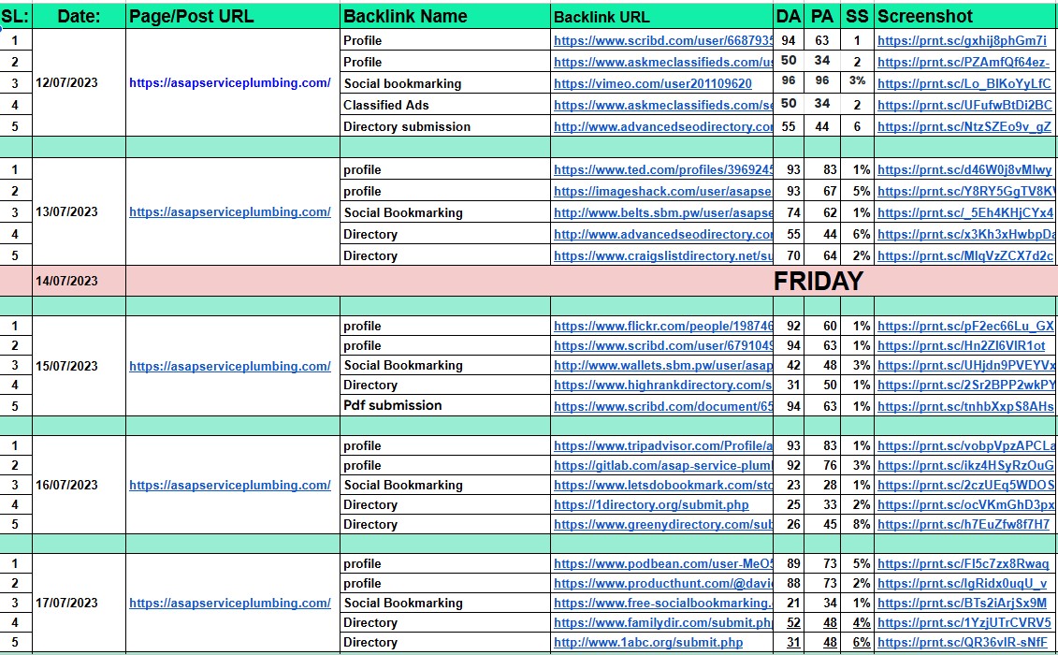Open screenshot link prnt.sc/Hn2ZI6VIR1ot
Viewport: 1058px width, 655px height.
[962, 345]
